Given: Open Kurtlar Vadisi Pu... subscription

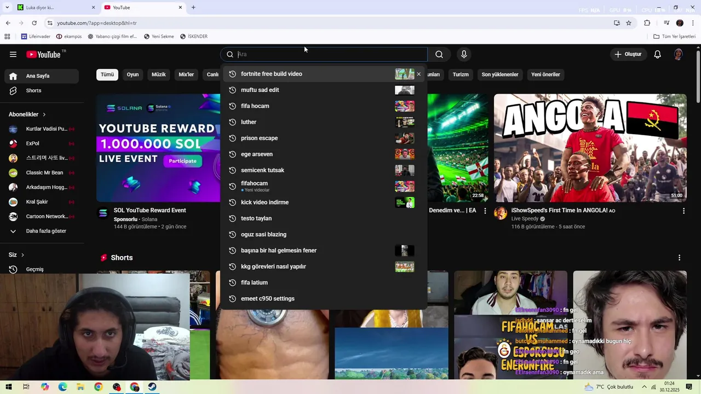Looking at the screenshot, I should (42, 129).
